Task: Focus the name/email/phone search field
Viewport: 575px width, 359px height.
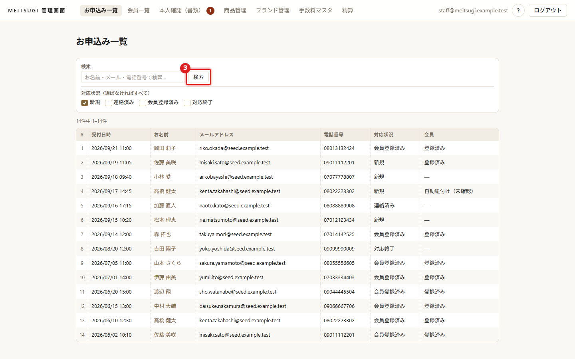Action: coord(132,77)
